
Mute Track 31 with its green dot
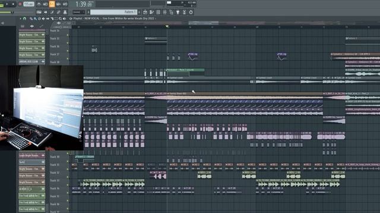(68, 169)
